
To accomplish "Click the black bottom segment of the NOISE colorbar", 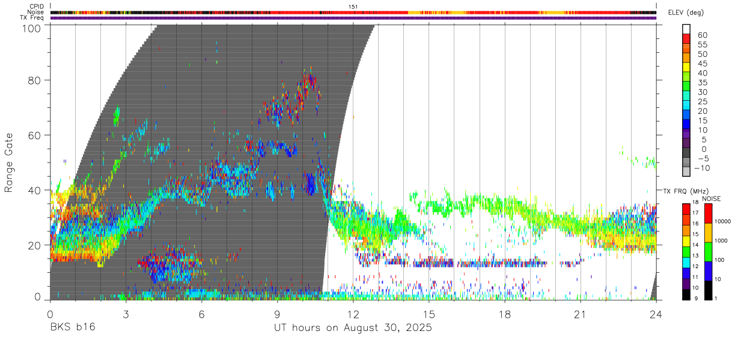I will [707, 290].
